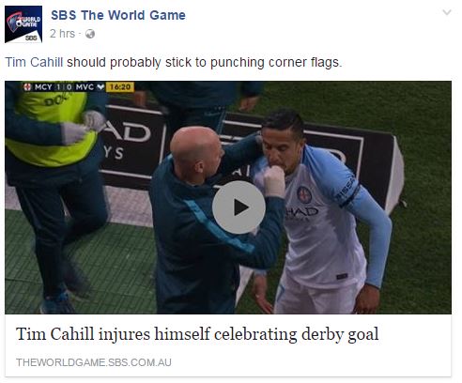
Task: Click the bald staff member's head in the video
Action: tap(196, 152)
